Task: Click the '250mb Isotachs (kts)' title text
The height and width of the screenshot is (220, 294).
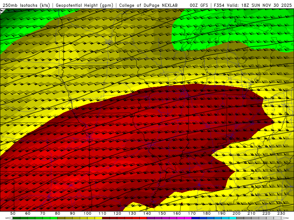Action: pos(26,5)
